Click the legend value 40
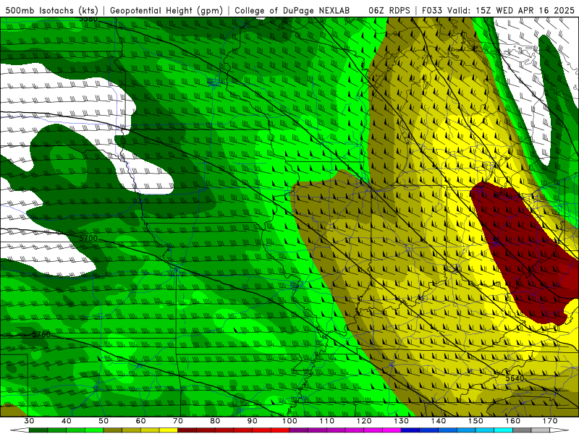Image resolution: width=579 pixels, height=434 pixels. click(67, 421)
